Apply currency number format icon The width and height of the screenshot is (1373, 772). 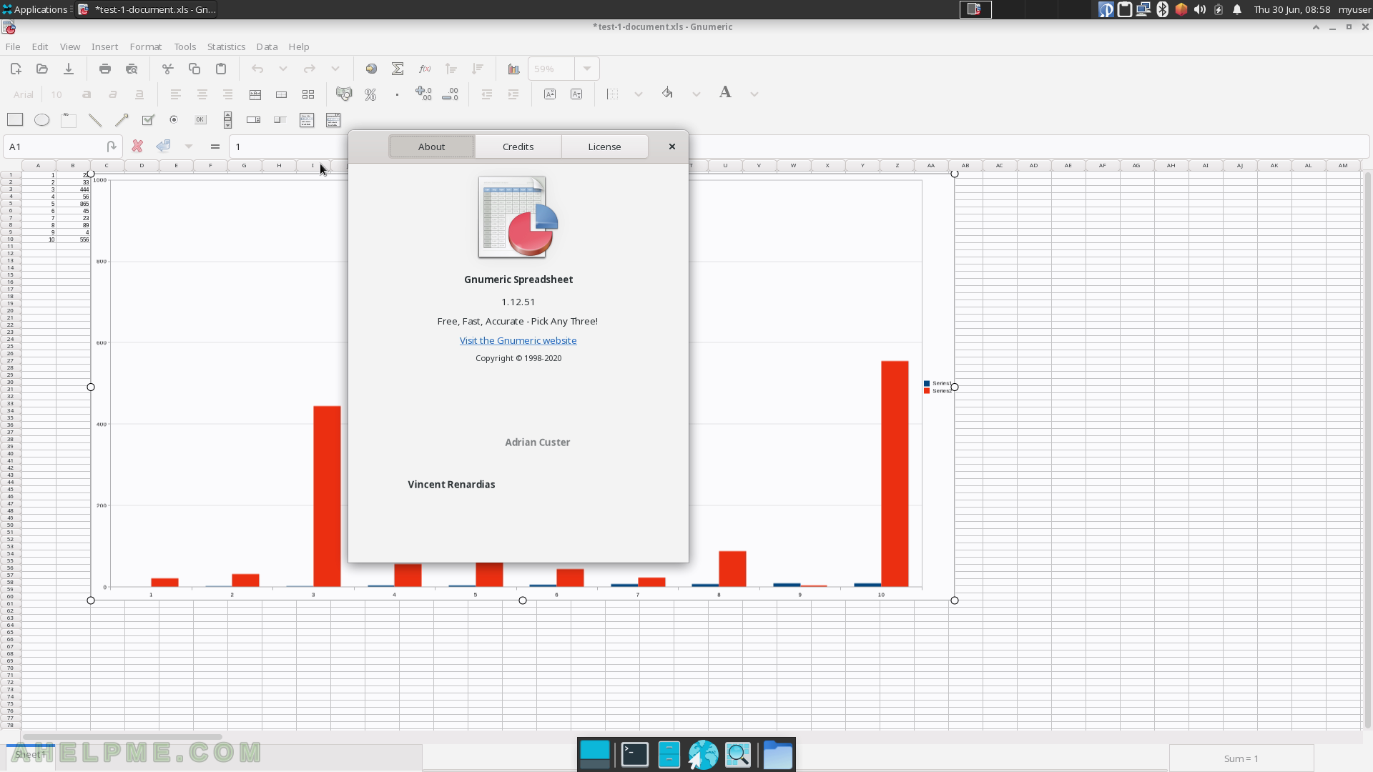point(344,94)
